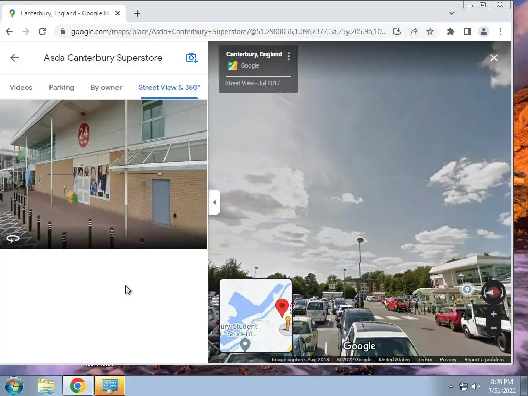This screenshot has height=396, width=528.
Task: Toggle the browser side panel icon
Action: pyautogui.click(x=467, y=31)
